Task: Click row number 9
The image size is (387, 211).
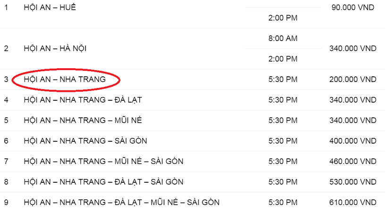Action: pos(6,203)
